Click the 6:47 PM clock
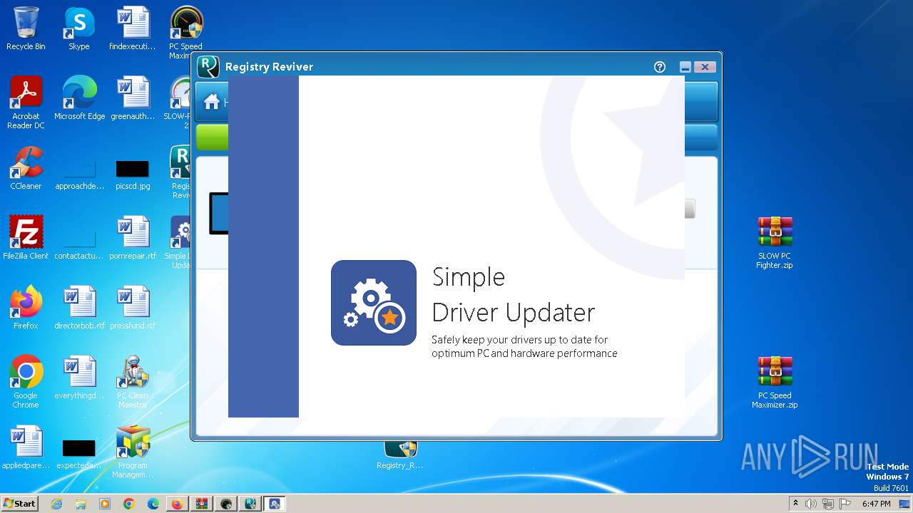Screen dimensions: 913x513 coord(877,504)
